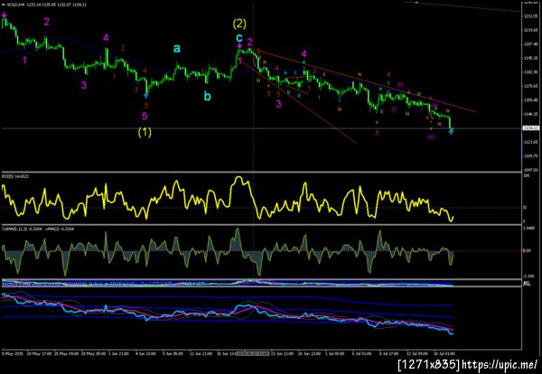
Task: Click the 1195.15 price axis label
Action: [531, 58]
